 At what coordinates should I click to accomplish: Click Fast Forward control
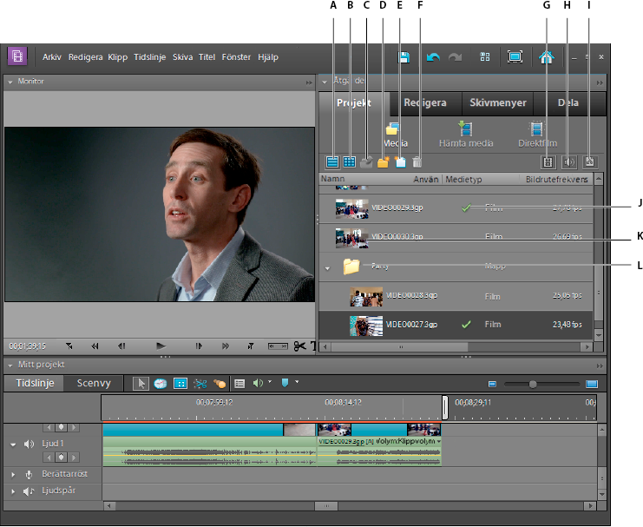click(225, 346)
